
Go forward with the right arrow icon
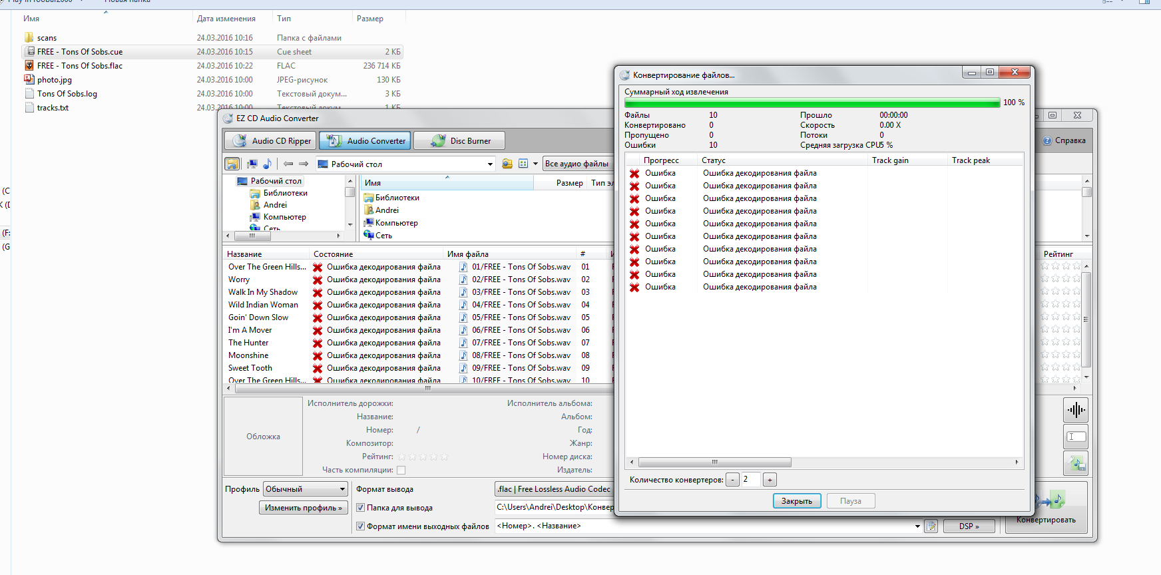[x=304, y=164]
